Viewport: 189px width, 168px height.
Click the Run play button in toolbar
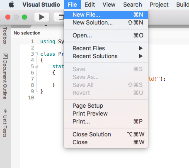(42, 17)
